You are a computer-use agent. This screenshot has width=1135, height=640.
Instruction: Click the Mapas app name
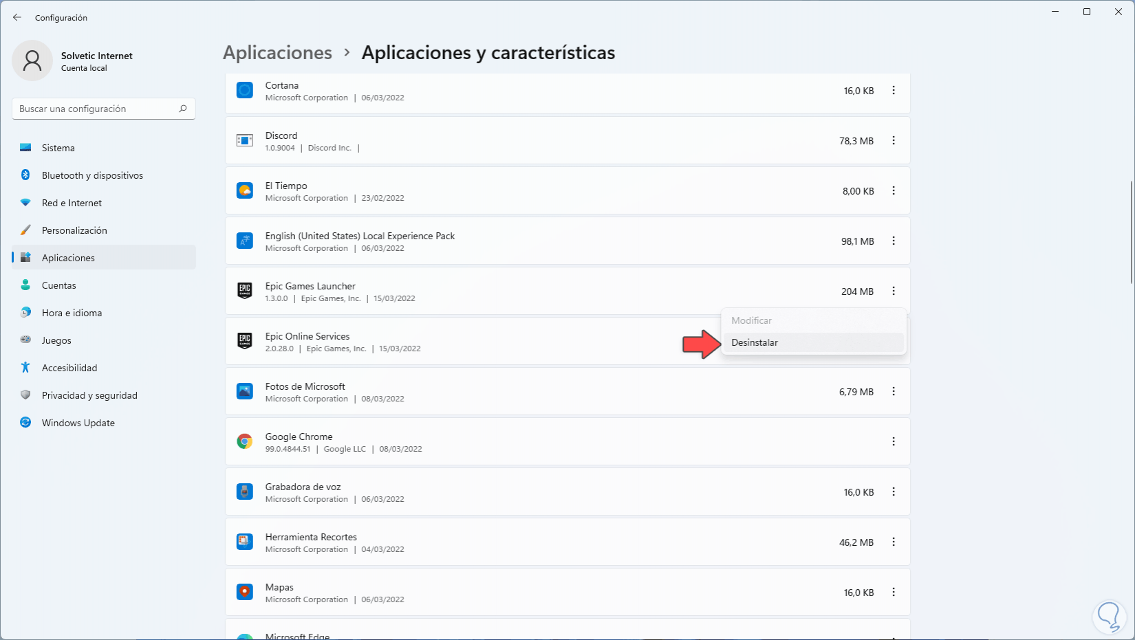click(x=279, y=587)
